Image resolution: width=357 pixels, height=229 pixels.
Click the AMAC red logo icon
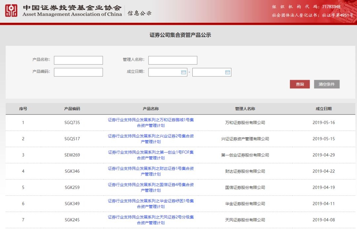tap(11, 11)
